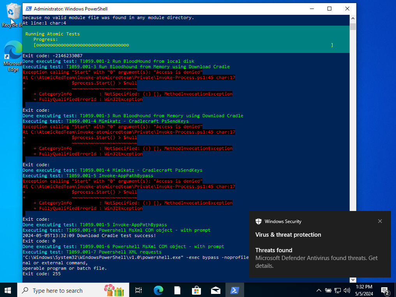
Task: Click the PowerShell icon in the title bar
Action: 28,9
